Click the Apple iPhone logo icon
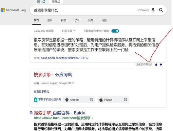Screen dimensions: 173x131 (101, 100)
